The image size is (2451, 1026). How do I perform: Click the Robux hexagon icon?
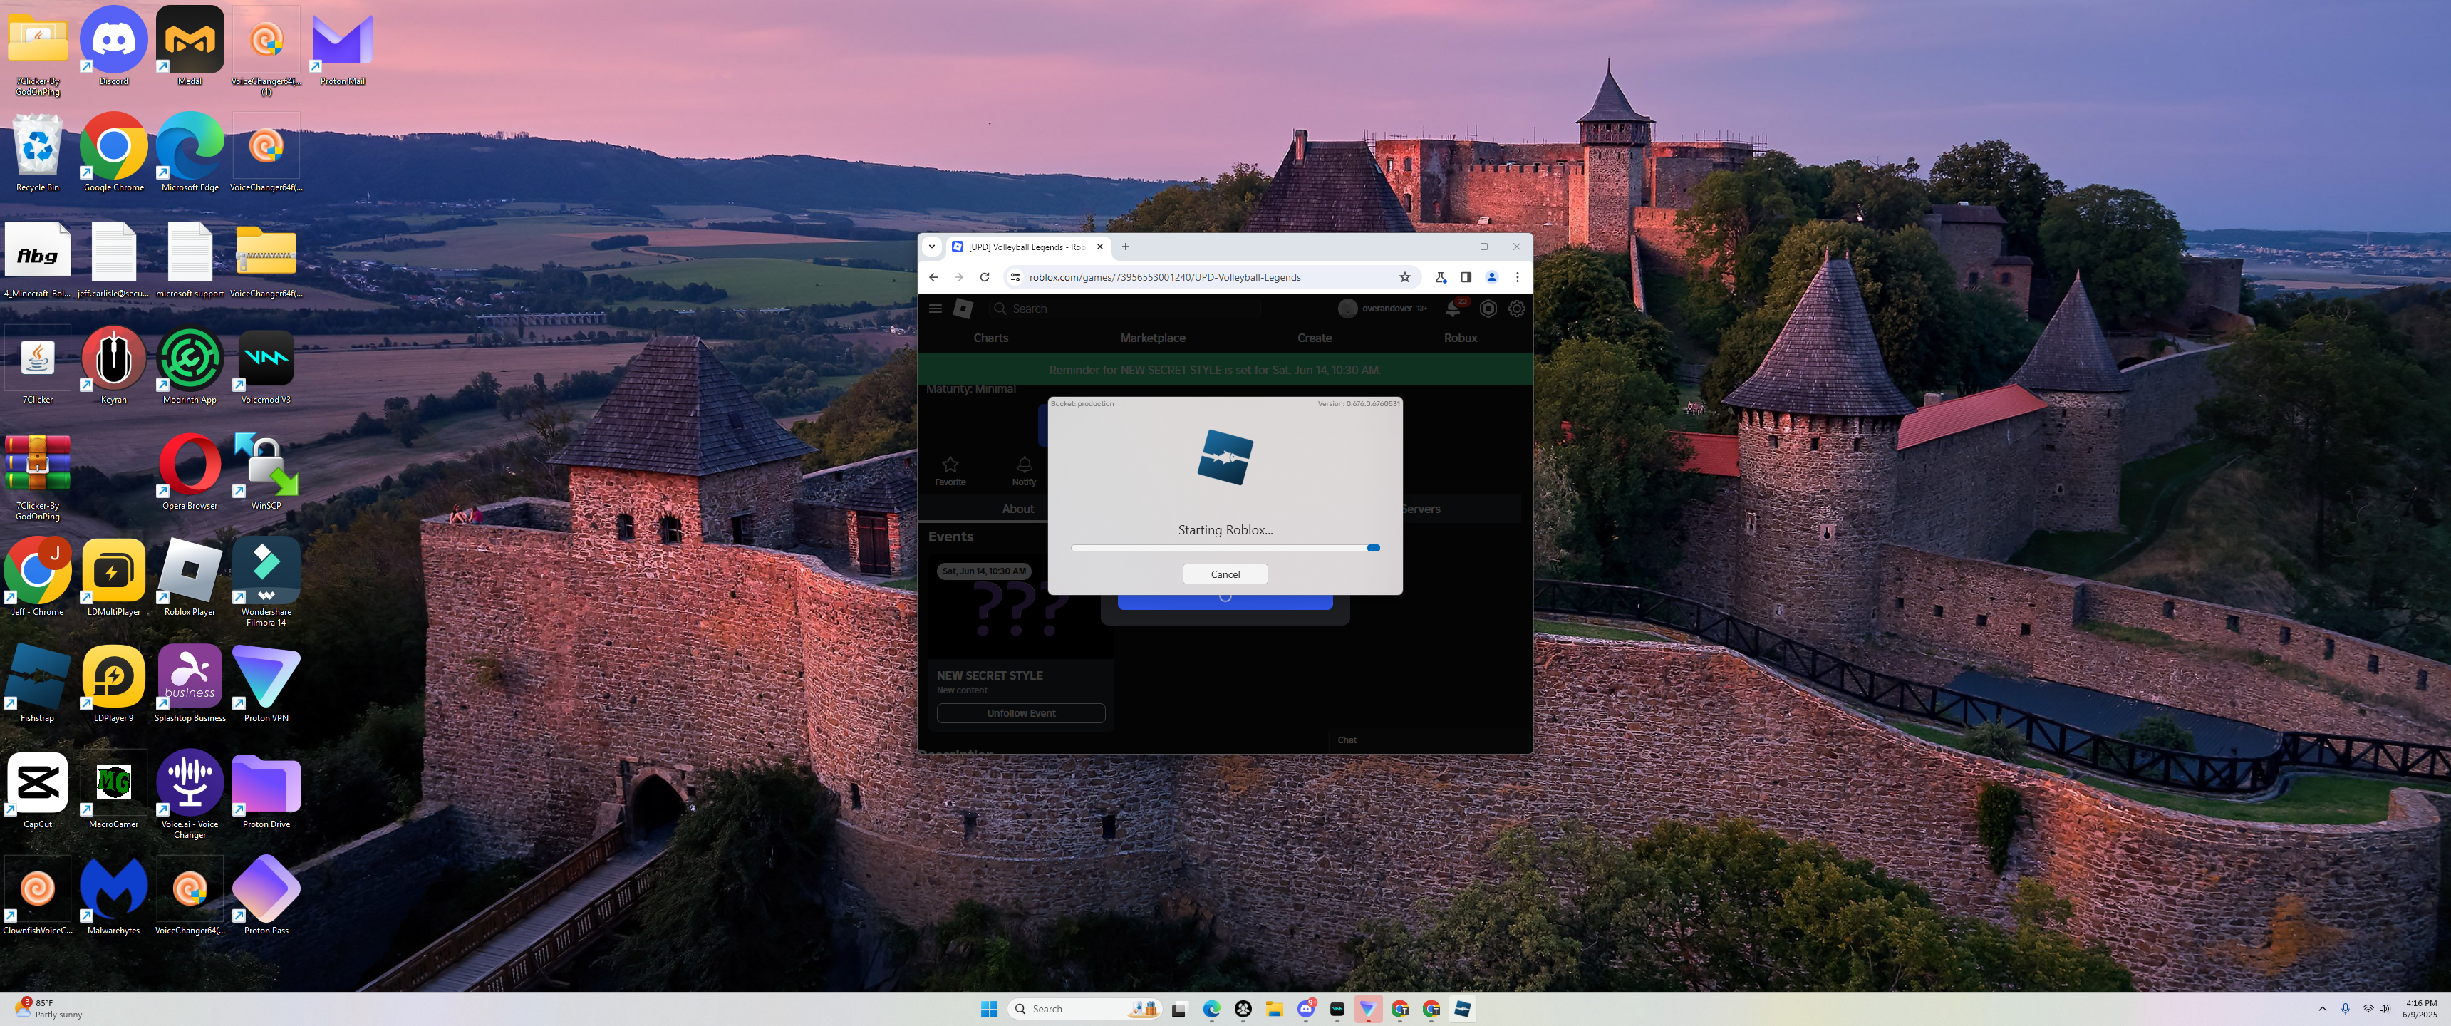click(x=1488, y=309)
